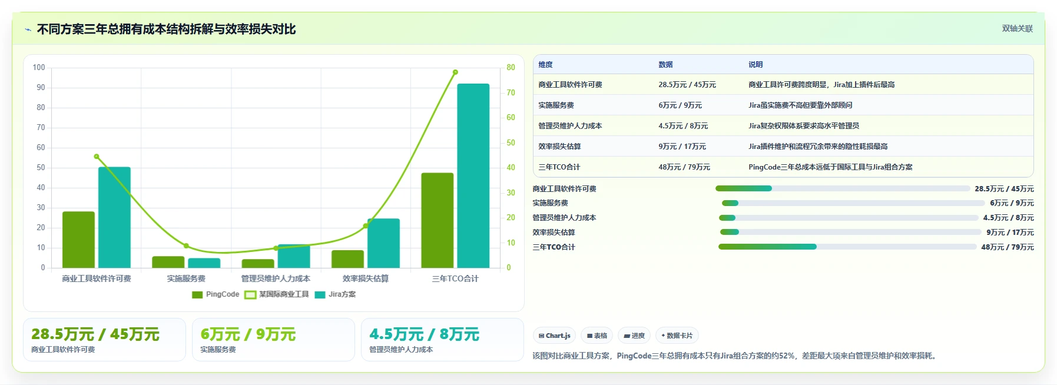
Task: Click the Jira bar for 效率损失估算
Action: (x=383, y=243)
